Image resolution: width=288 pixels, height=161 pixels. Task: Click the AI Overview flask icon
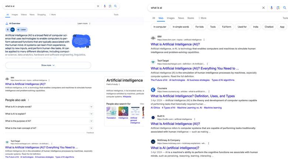[x=7, y=24]
